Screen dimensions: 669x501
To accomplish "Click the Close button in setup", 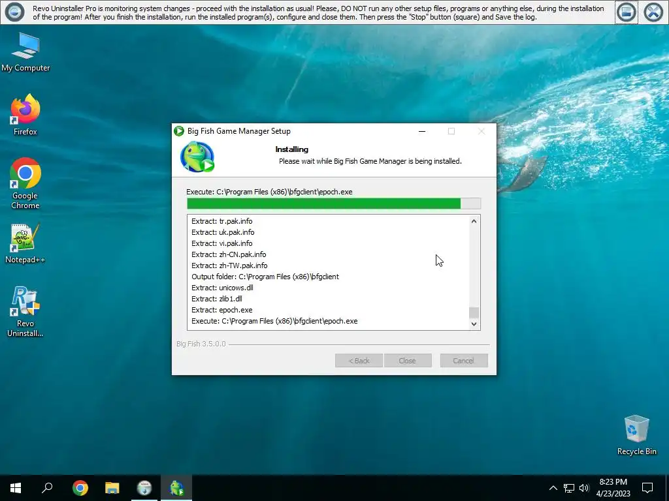I will [x=408, y=360].
